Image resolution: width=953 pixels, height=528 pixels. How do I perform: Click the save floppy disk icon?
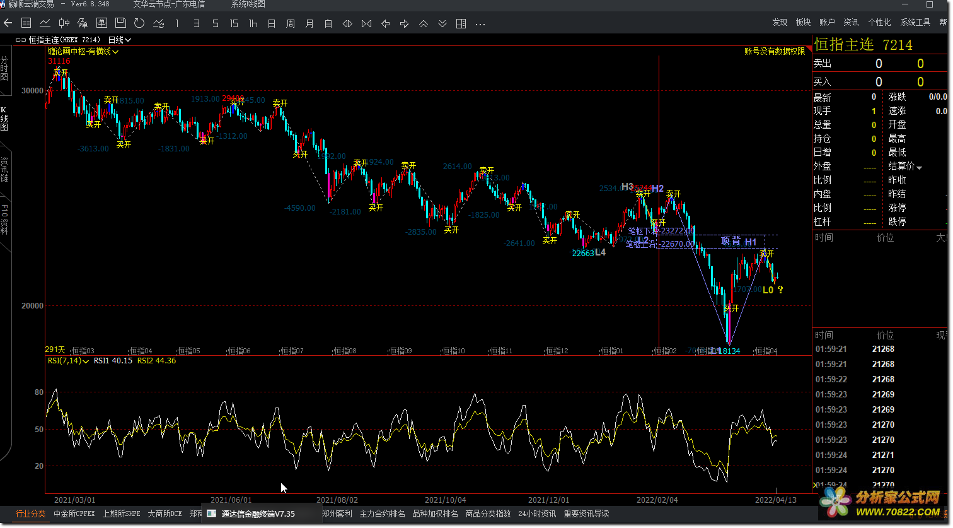(x=120, y=23)
